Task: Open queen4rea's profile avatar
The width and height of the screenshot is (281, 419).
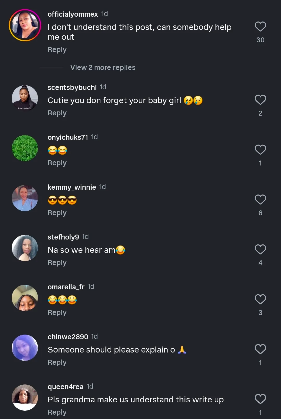Action: pos(25,397)
